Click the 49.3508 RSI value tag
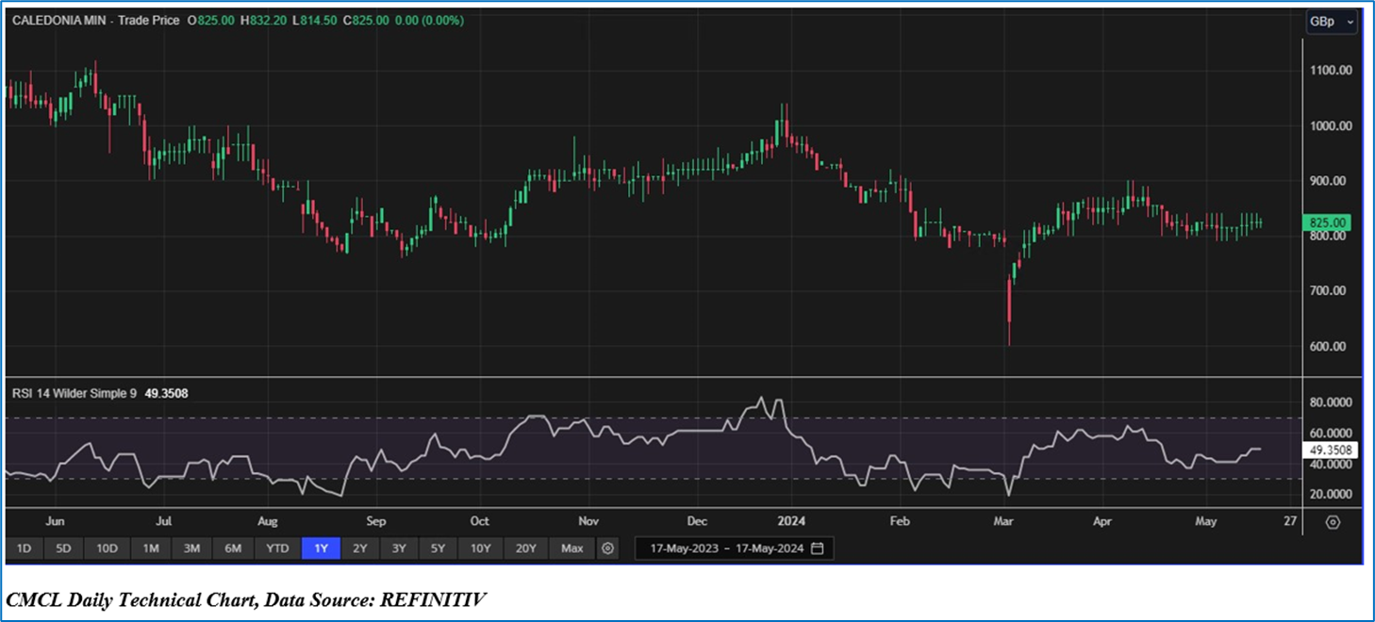 (x=1331, y=450)
